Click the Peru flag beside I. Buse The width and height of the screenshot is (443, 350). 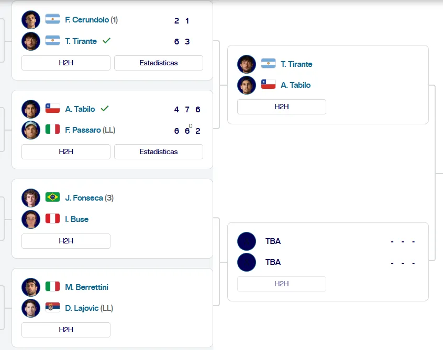coord(52,219)
